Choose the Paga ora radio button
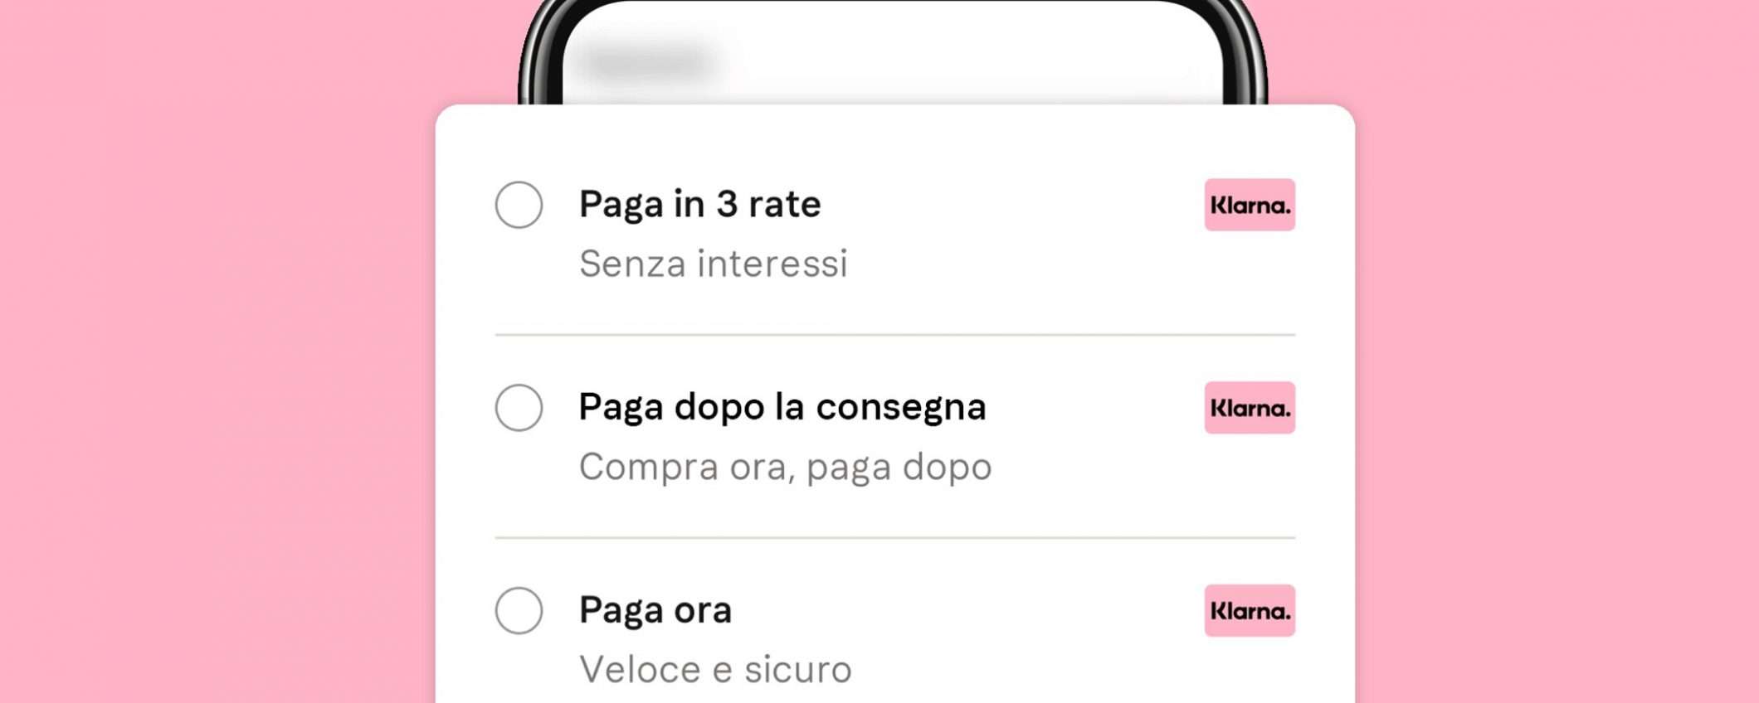The image size is (1759, 703). (519, 611)
